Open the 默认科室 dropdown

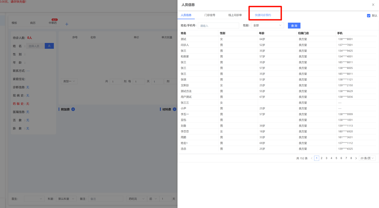[66, 199]
